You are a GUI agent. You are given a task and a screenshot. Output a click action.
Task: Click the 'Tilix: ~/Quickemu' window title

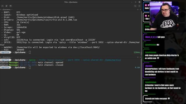pos(71,2)
